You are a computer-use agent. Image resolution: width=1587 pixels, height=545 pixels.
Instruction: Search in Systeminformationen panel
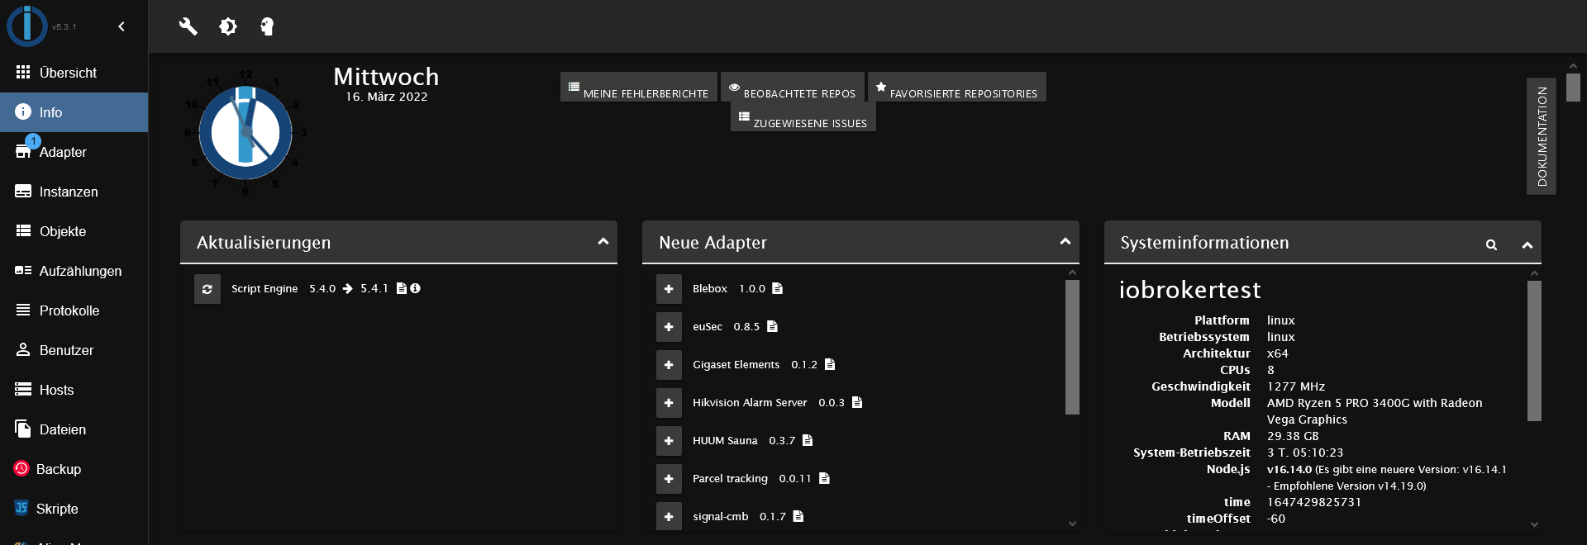(x=1491, y=244)
